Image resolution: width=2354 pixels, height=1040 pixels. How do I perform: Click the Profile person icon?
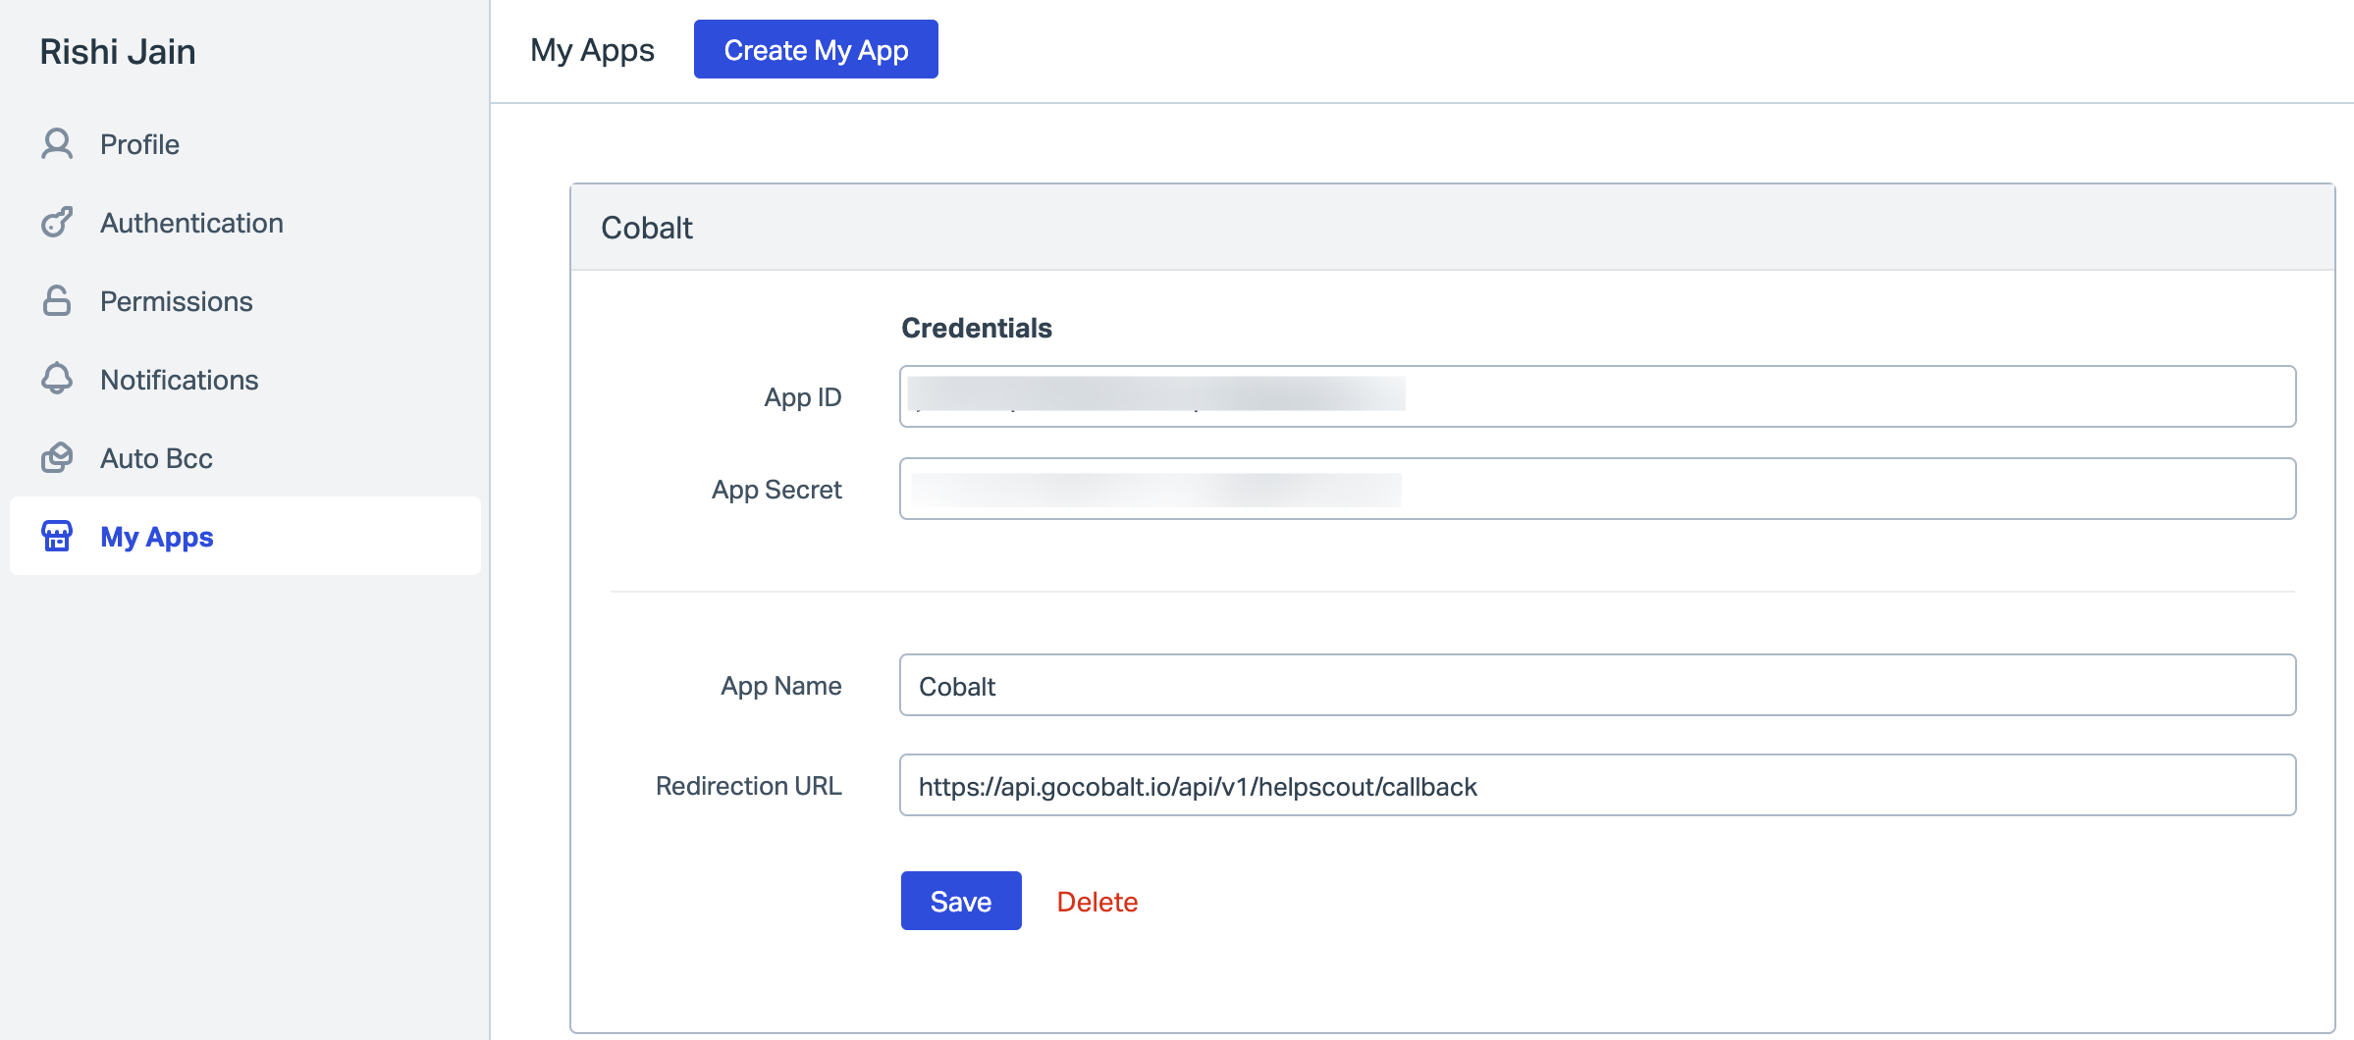(57, 144)
